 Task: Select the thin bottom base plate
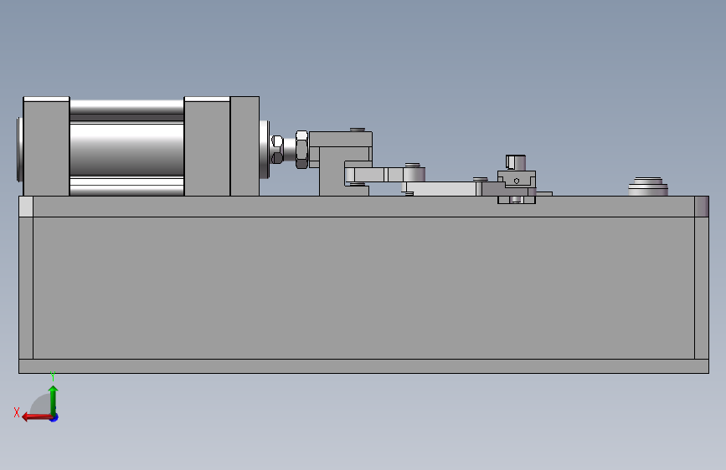[363, 366]
